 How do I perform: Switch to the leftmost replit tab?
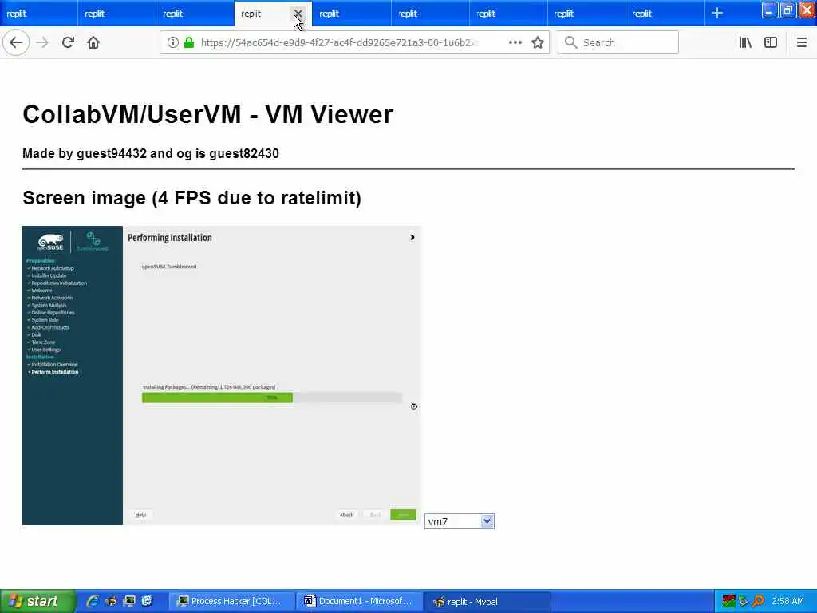(x=39, y=14)
